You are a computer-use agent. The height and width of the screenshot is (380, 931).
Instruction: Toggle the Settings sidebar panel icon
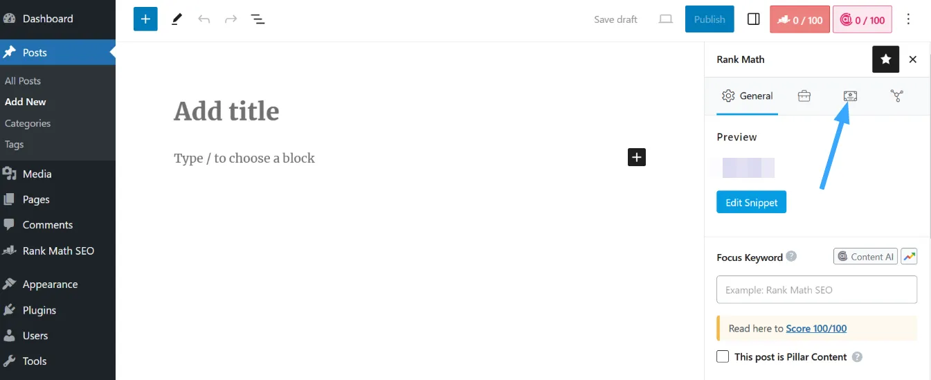click(754, 19)
